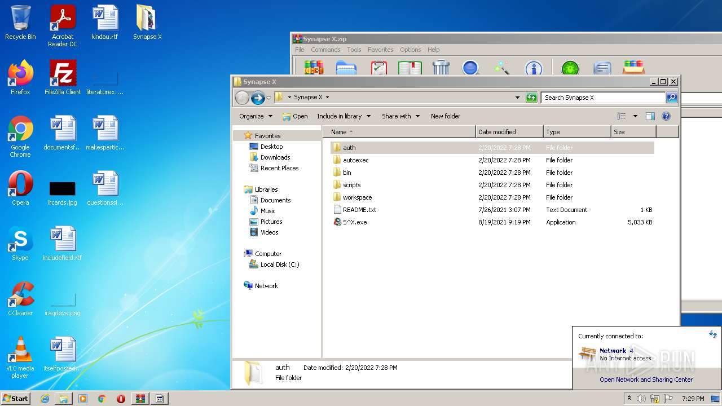722x406 pixels.
Task: Open WinRAR Tools menu
Action: point(354,50)
